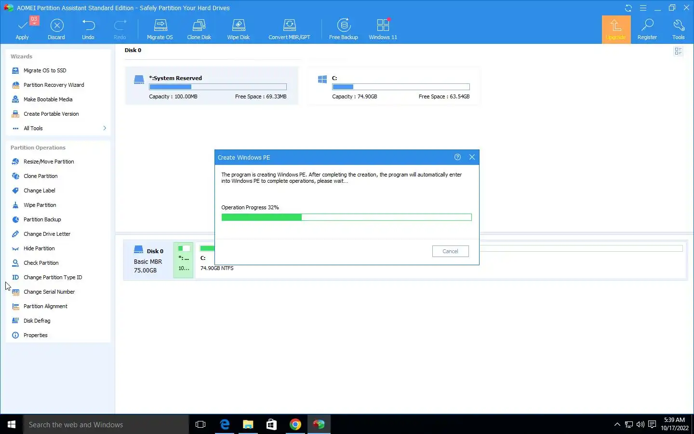
Task: Select the System Reserved partition card
Action: 212,86
